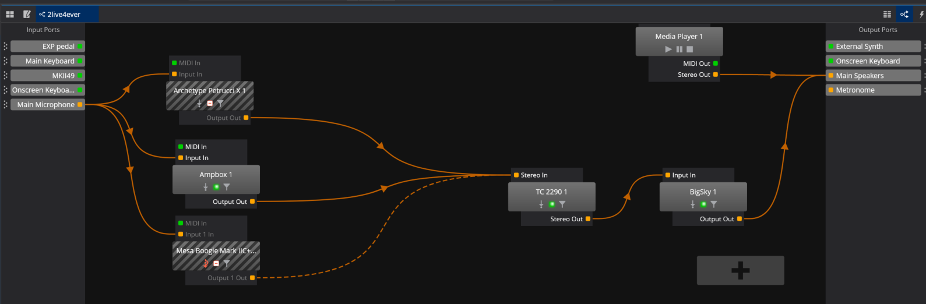Toggle bypass on Ampbox 1 plugin

click(x=216, y=187)
